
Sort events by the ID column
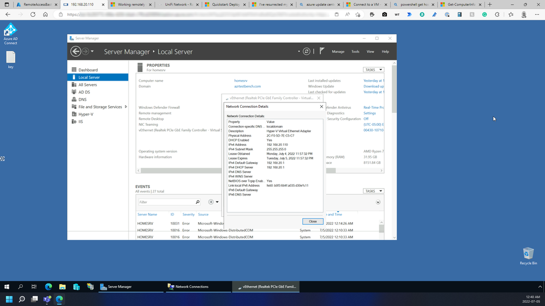pos(172,215)
